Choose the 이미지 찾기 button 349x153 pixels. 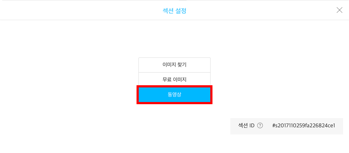point(174,65)
